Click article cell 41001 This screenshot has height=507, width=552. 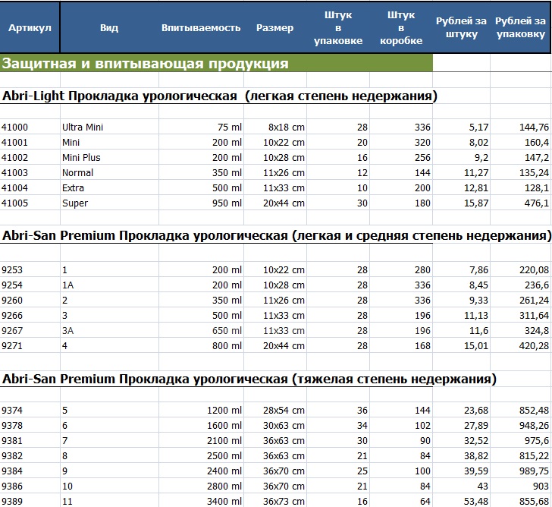tap(30, 143)
